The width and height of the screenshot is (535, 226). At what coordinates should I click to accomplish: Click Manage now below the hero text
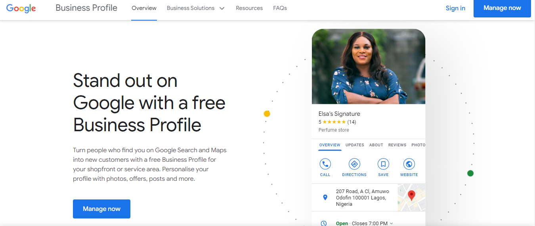pos(101,209)
